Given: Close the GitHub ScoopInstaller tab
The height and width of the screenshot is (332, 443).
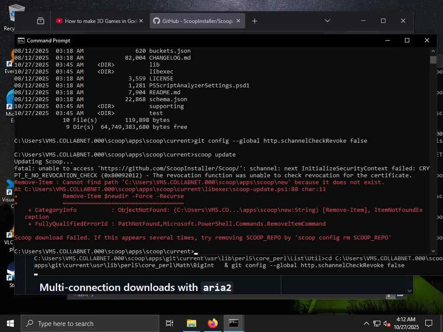Looking at the screenshot, I should (238, 21).
